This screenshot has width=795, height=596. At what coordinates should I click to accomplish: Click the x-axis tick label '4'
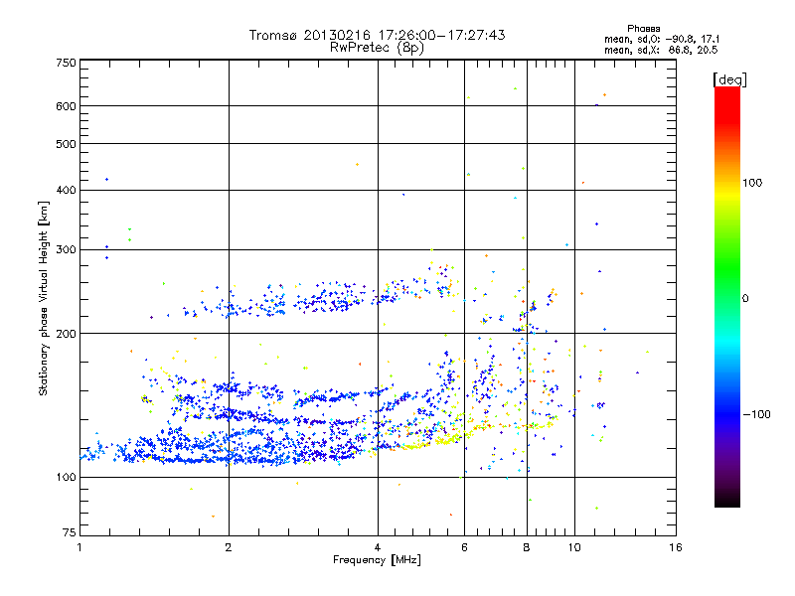coord(378,547)
